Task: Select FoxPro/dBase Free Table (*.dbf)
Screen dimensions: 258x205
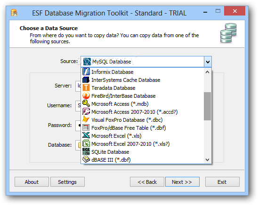Action: [143, 128]
